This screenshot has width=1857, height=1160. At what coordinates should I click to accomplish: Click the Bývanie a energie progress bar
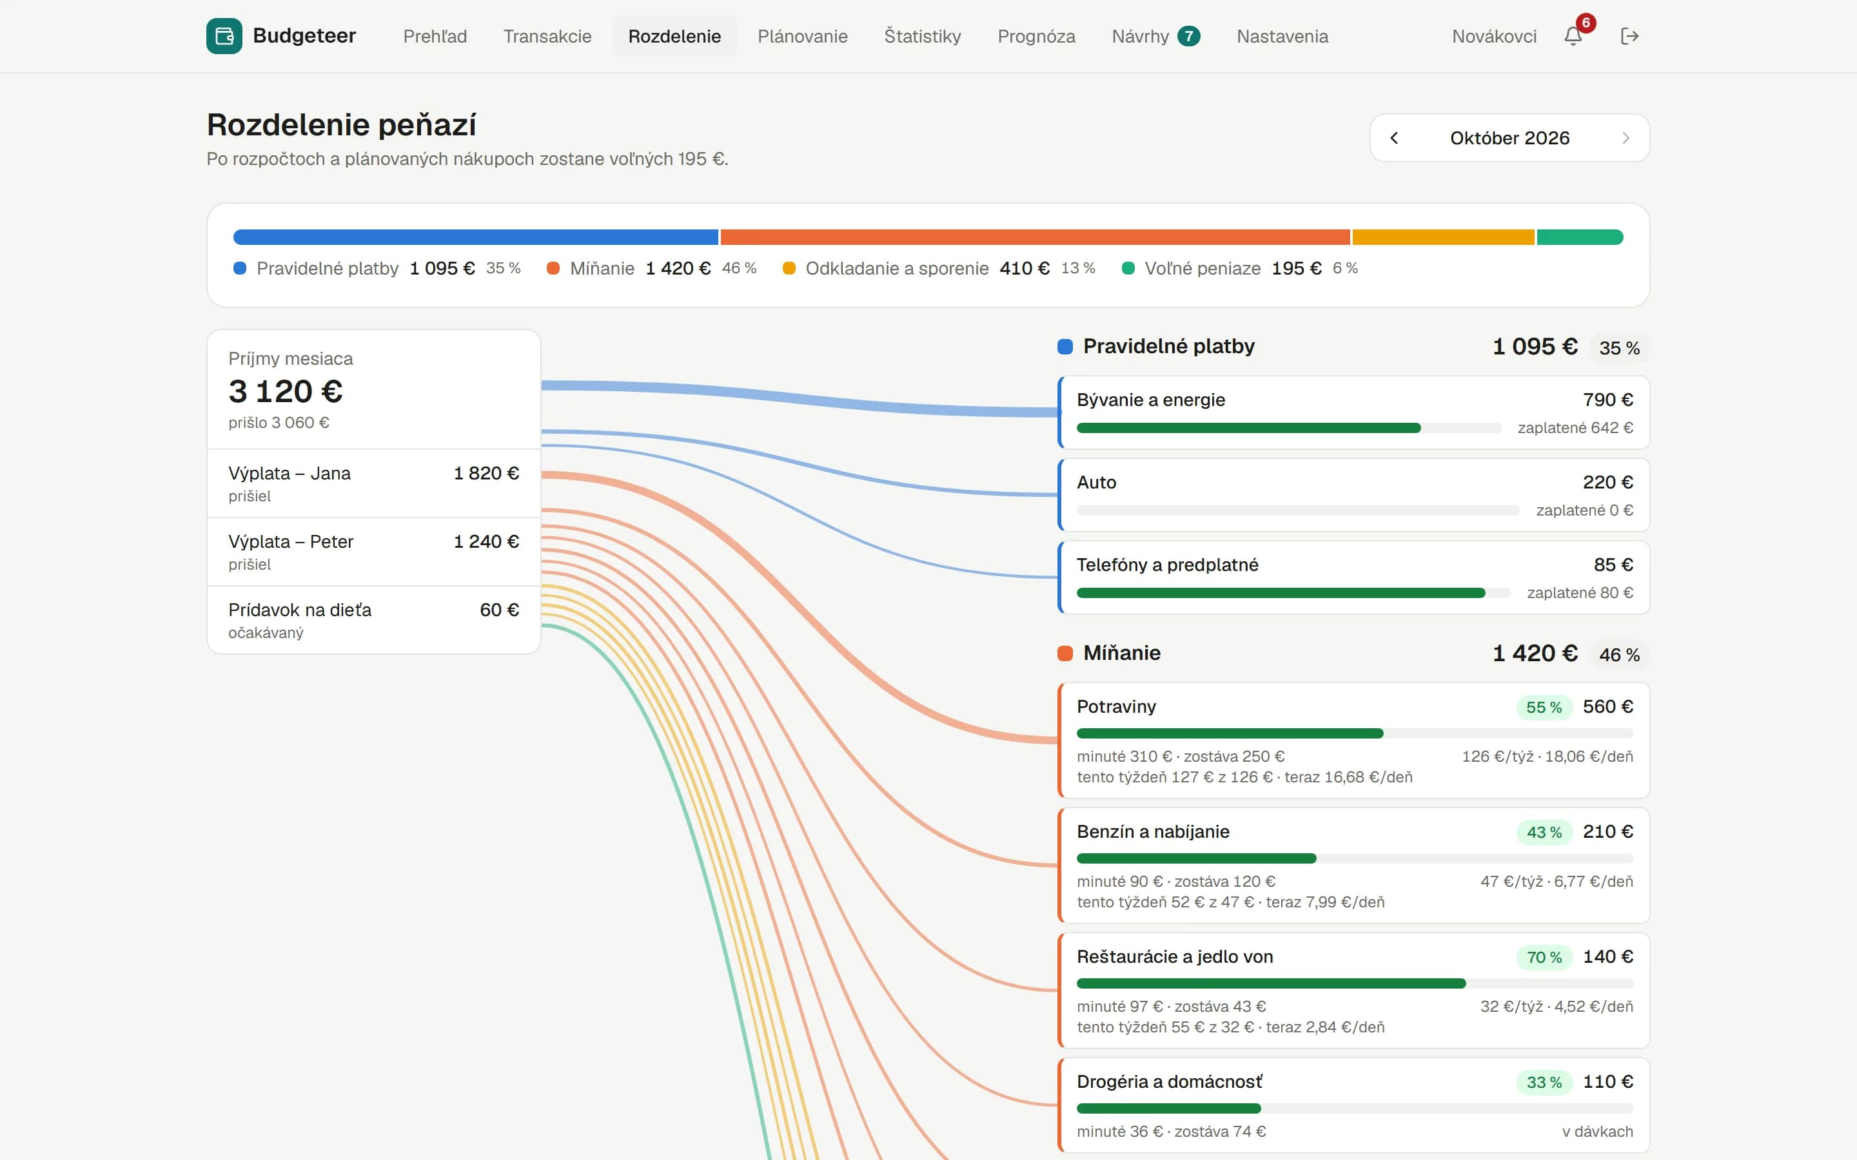tap(1289, 428)
